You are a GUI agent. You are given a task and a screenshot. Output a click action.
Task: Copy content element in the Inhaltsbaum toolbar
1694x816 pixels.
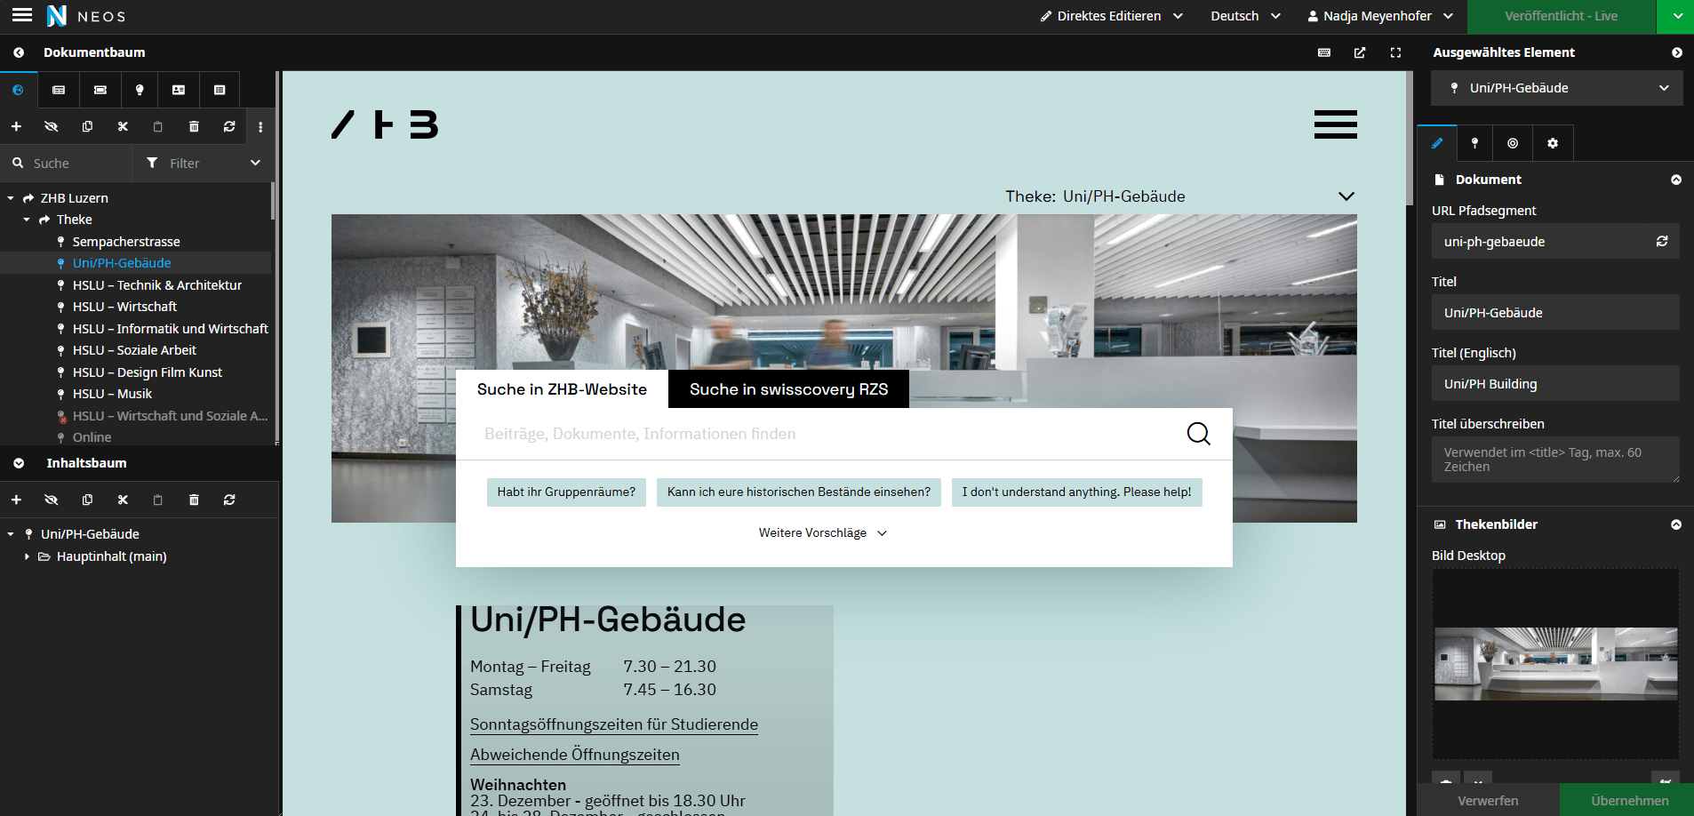point(87,500)
